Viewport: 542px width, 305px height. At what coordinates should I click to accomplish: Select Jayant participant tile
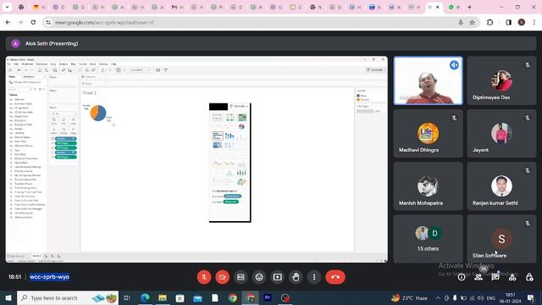click(501, 134)
